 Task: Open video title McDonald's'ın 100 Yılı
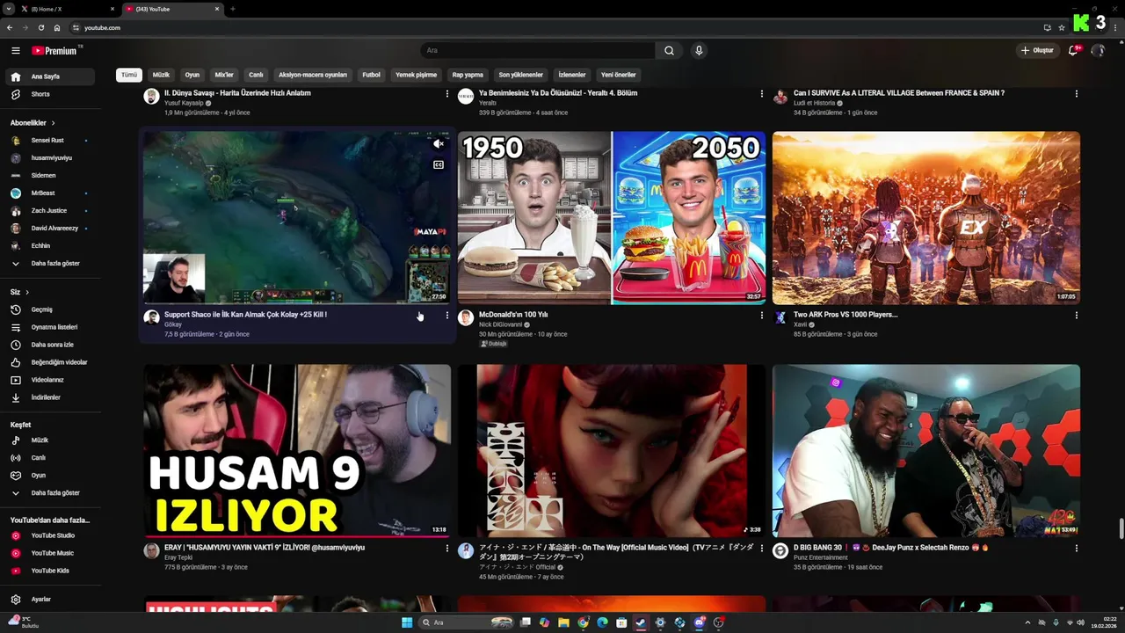click(x=513, y=315)
